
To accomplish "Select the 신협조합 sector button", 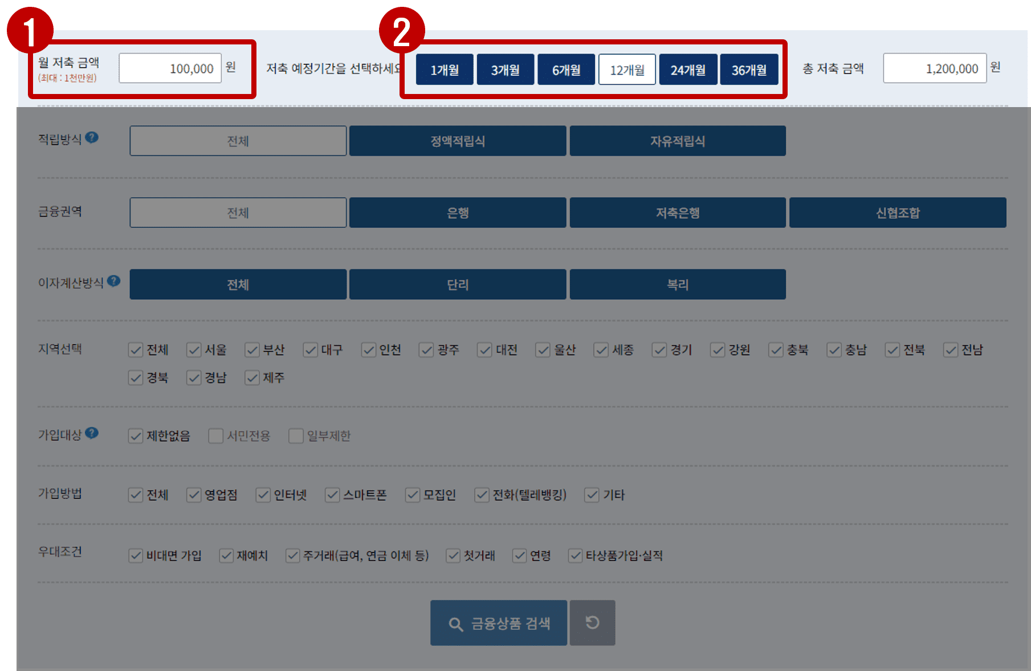I will point(897,212).
